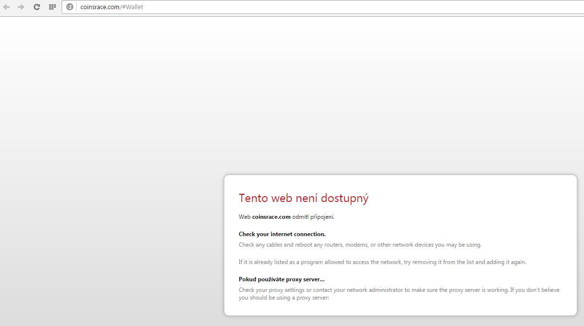Image resolution: width=584 pixels, height=326 pixels.
Task: Click the browser back arrow
Action: tap(7, 7)
